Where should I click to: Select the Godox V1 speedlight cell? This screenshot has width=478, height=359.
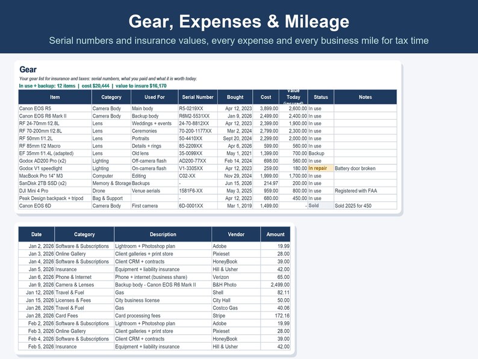point(55,168)
